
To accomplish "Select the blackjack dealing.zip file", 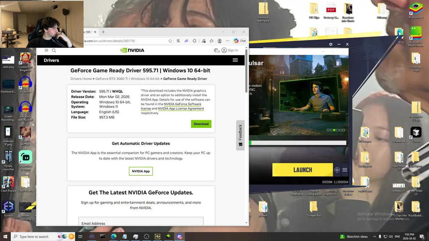I will coord(263,12).
